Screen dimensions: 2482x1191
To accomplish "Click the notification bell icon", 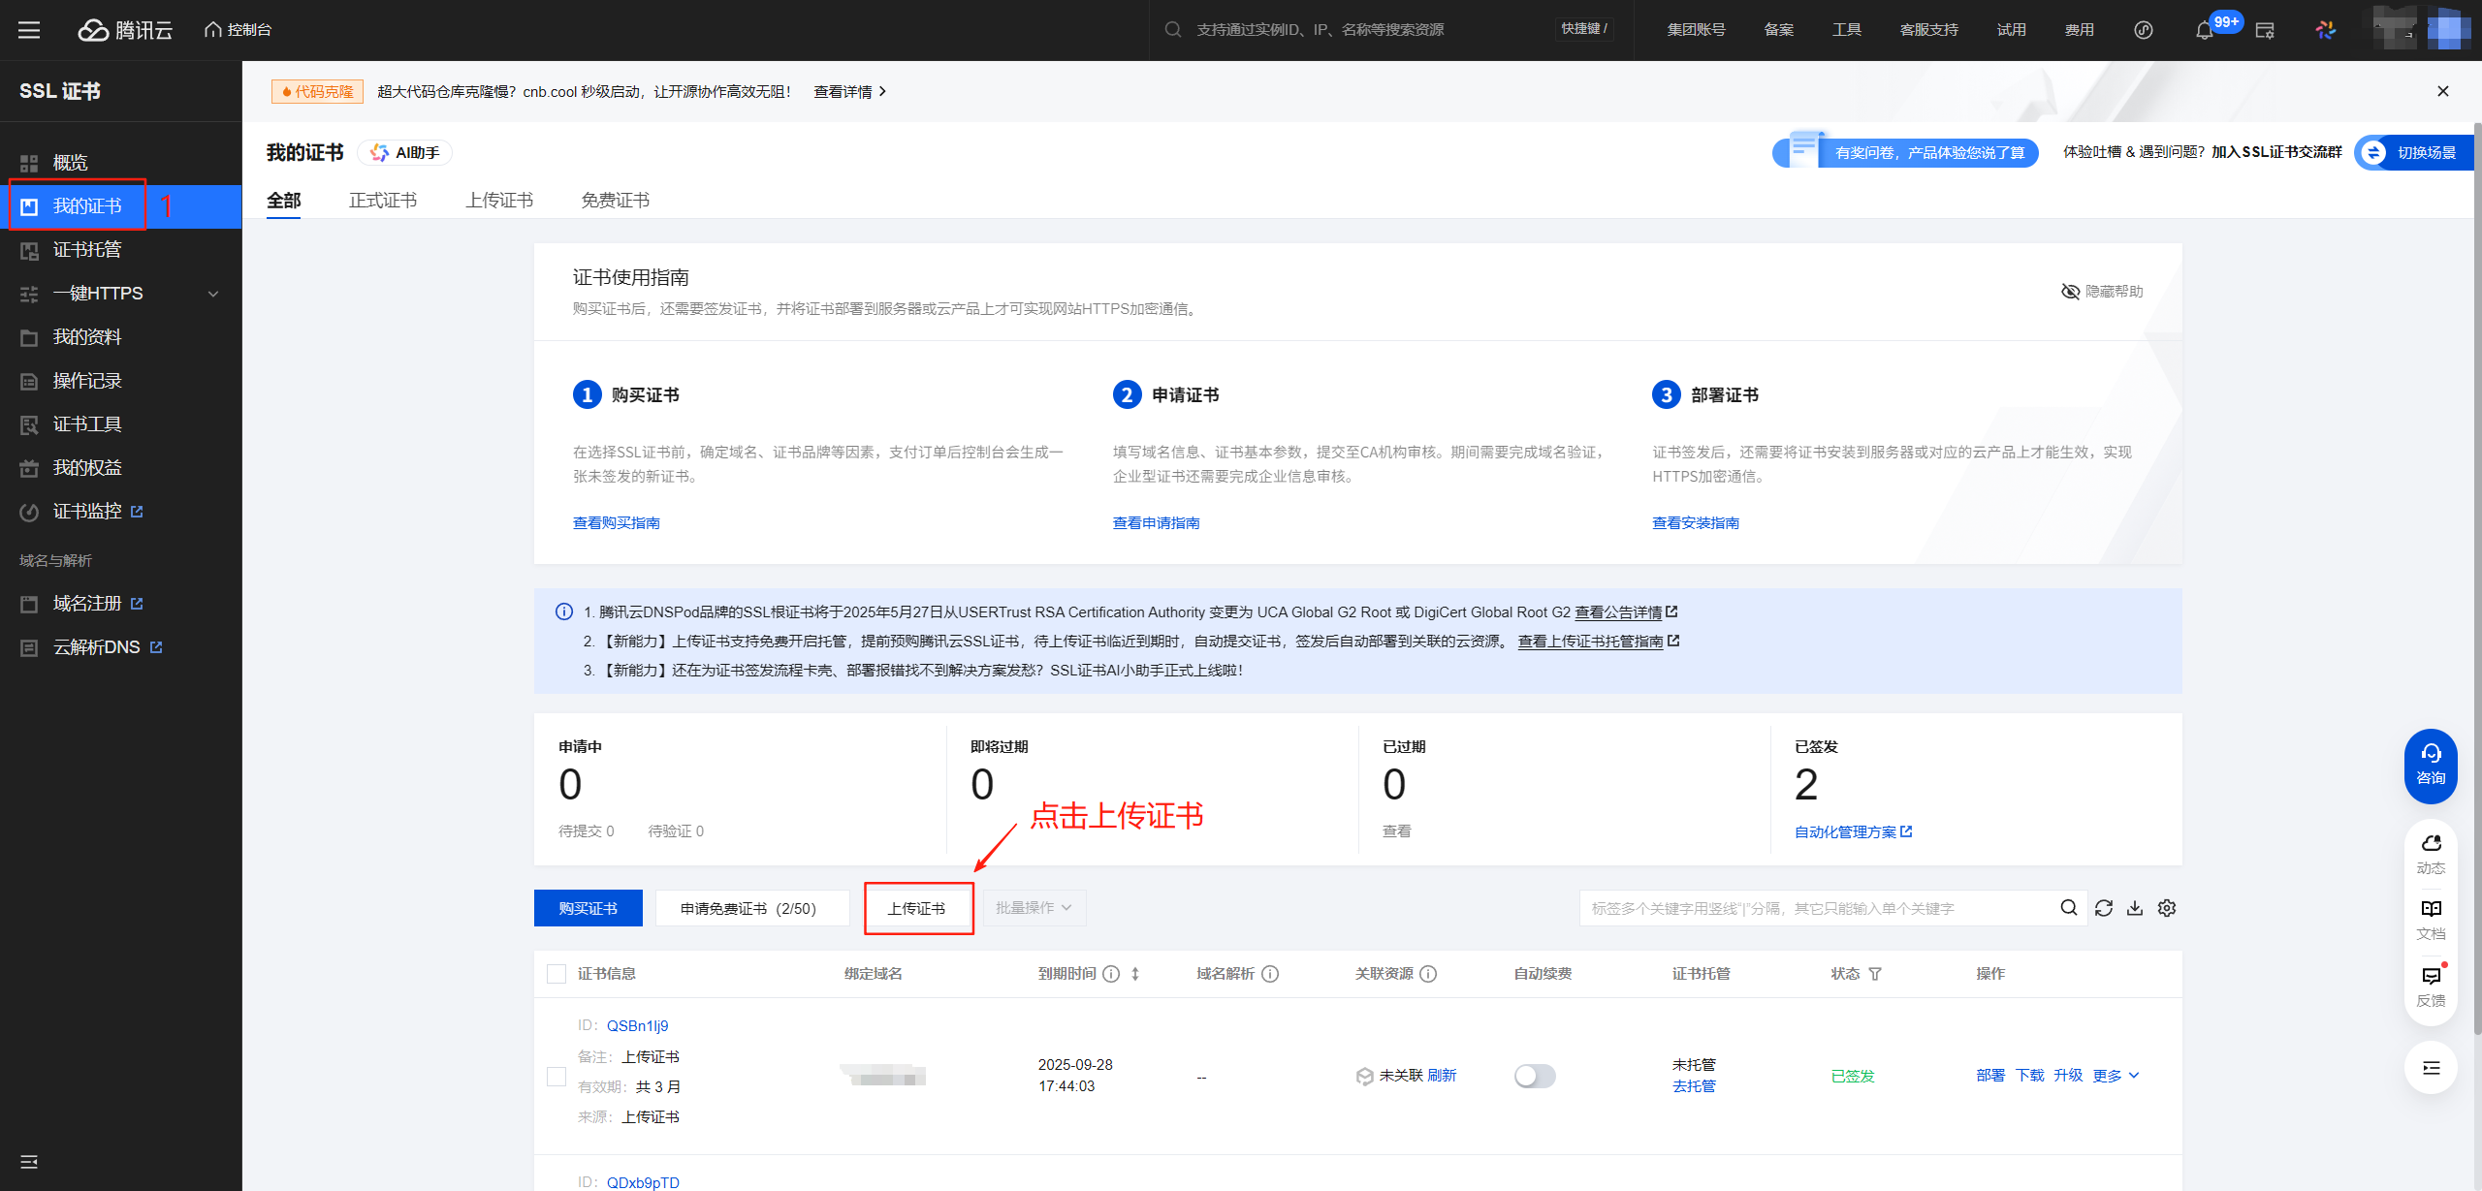I will coord(2205,30).
